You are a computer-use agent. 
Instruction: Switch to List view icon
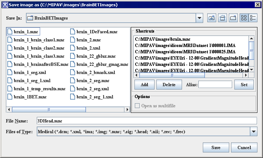(244, 18)
